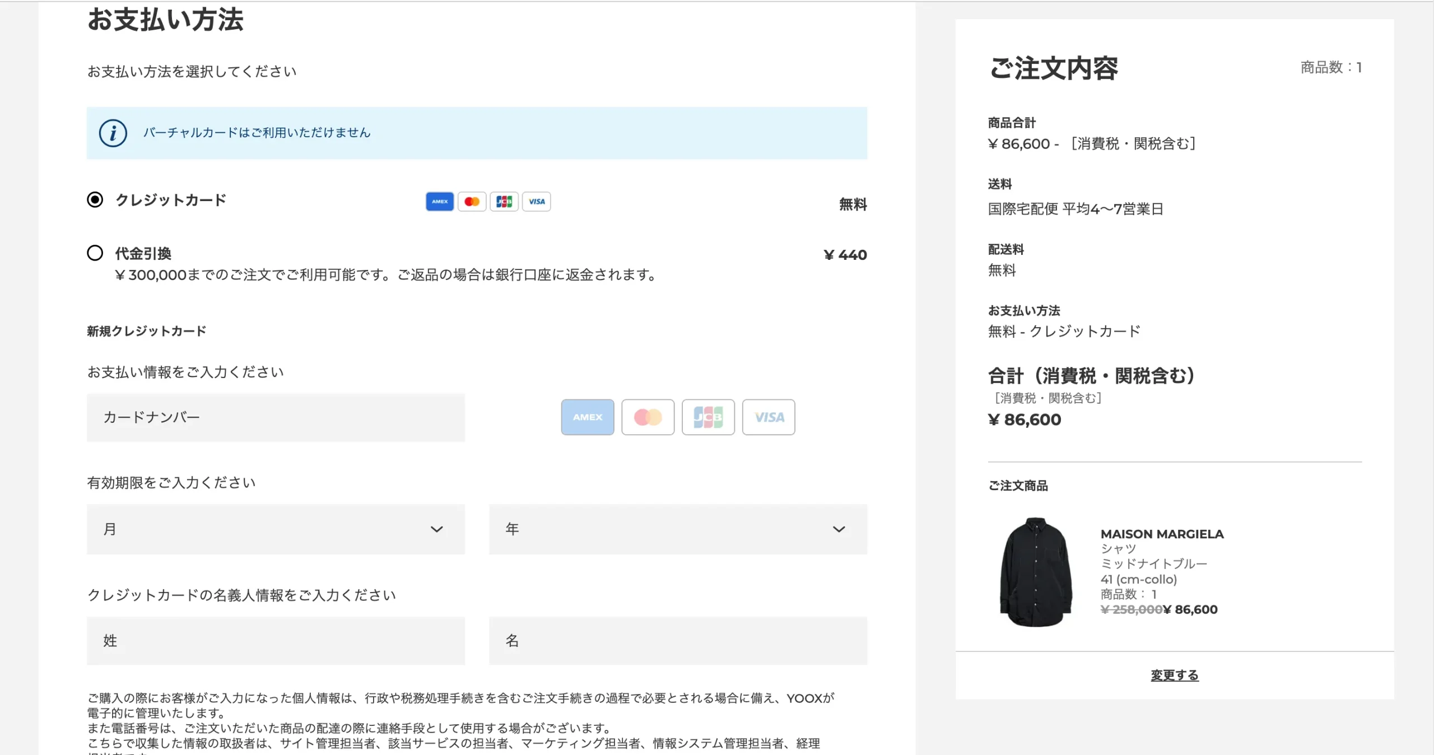Open the 月 expiry month dropdown
Screen dimensions: 1434x755
tap(276, 529)
